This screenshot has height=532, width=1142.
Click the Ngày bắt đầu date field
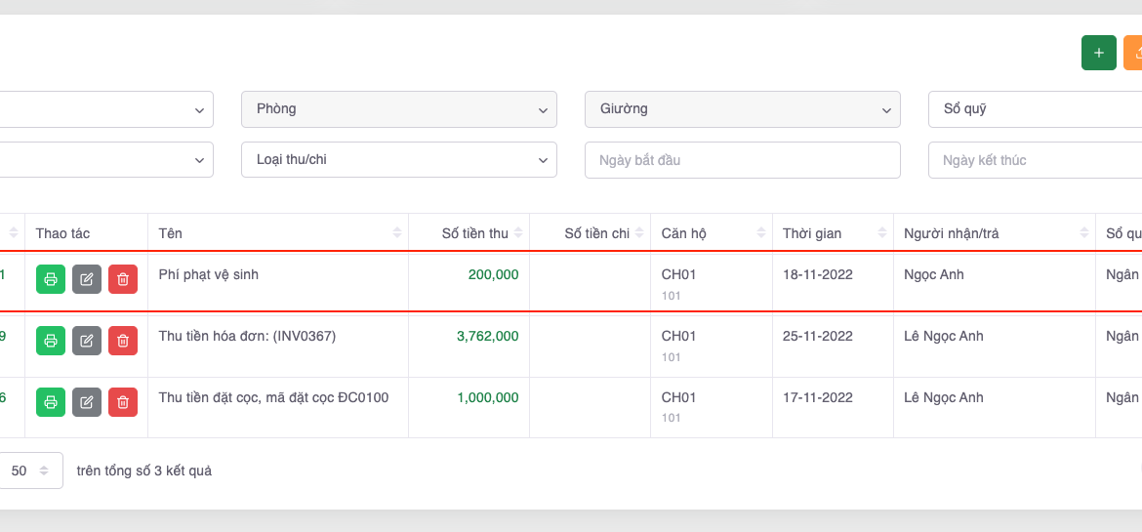pyautogui.click(x=742, y=160)
